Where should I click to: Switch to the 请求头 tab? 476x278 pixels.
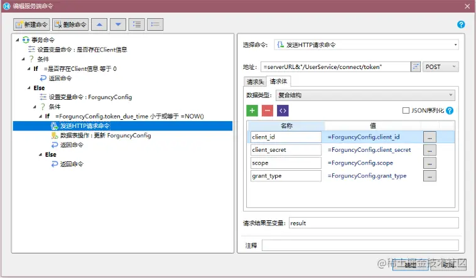[x=256, y=82]
